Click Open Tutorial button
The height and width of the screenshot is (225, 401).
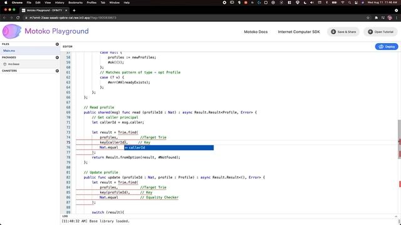click(380, 32)
